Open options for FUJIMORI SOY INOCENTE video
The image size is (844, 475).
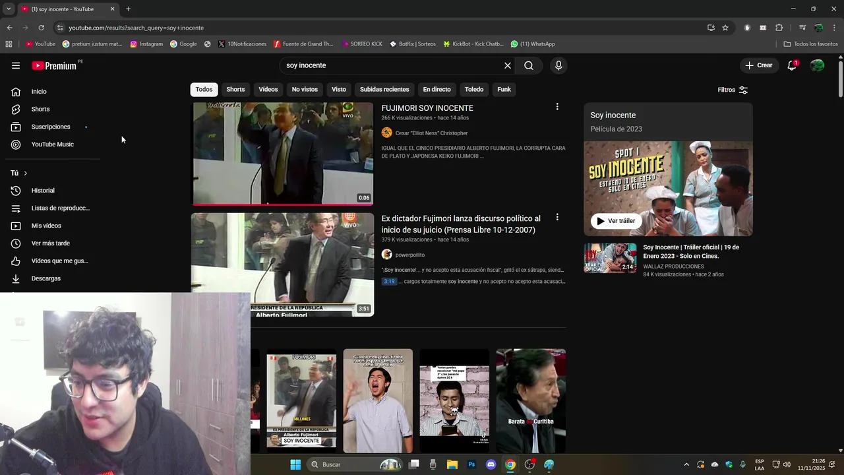tap(557, 107)
